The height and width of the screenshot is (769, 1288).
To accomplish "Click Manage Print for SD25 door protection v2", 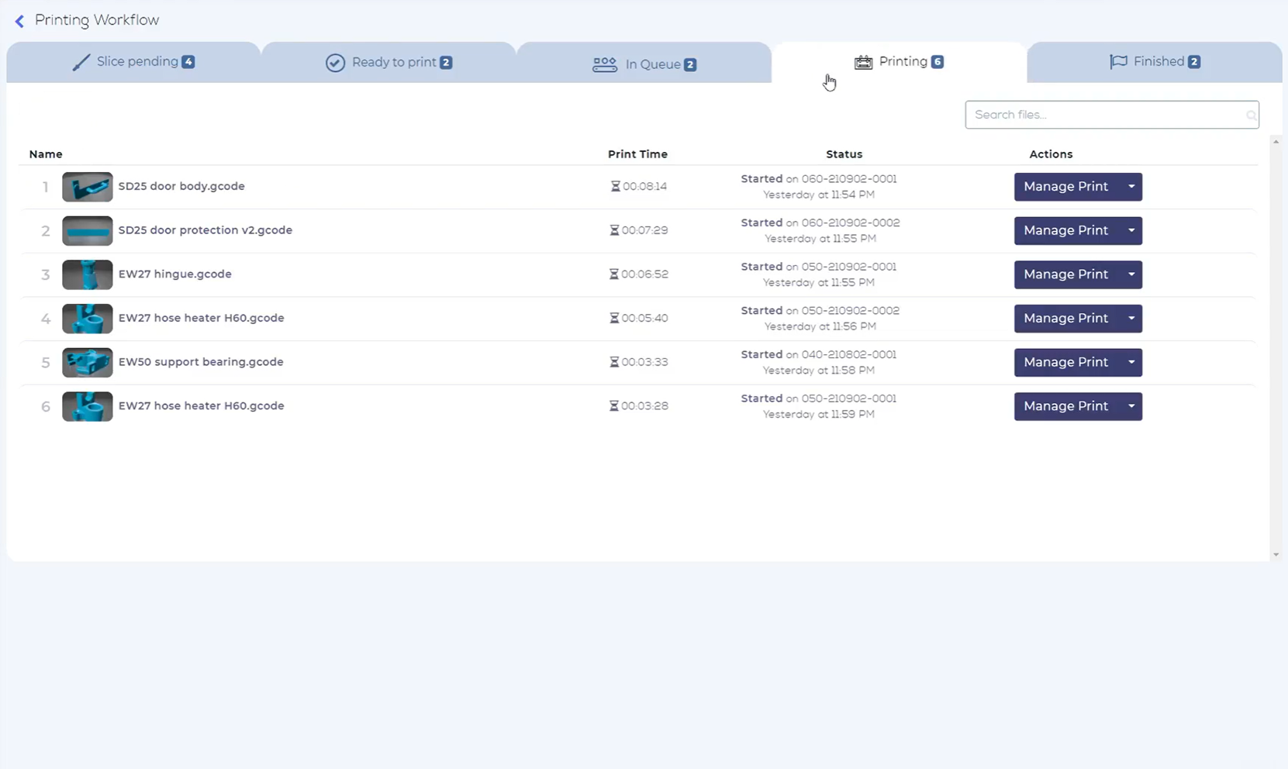I will (1066, 231).
